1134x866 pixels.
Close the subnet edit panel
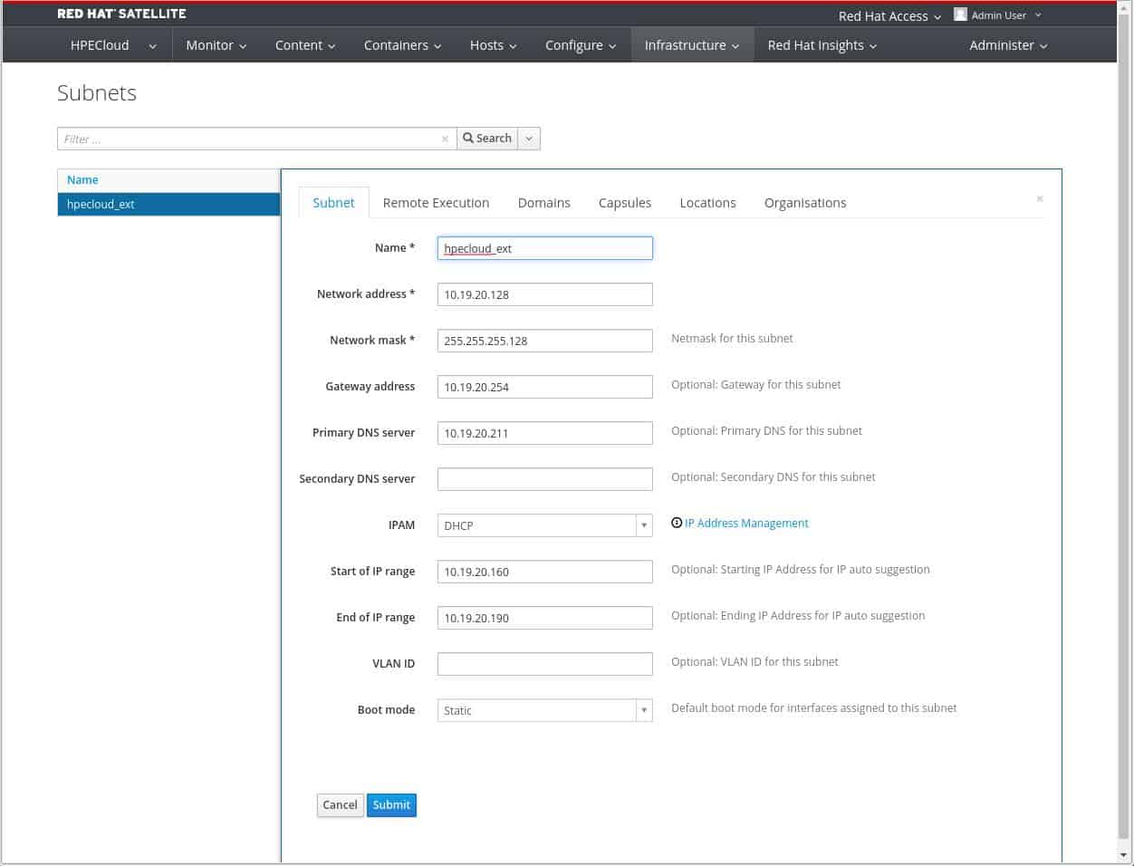[x=1040, y=198]
